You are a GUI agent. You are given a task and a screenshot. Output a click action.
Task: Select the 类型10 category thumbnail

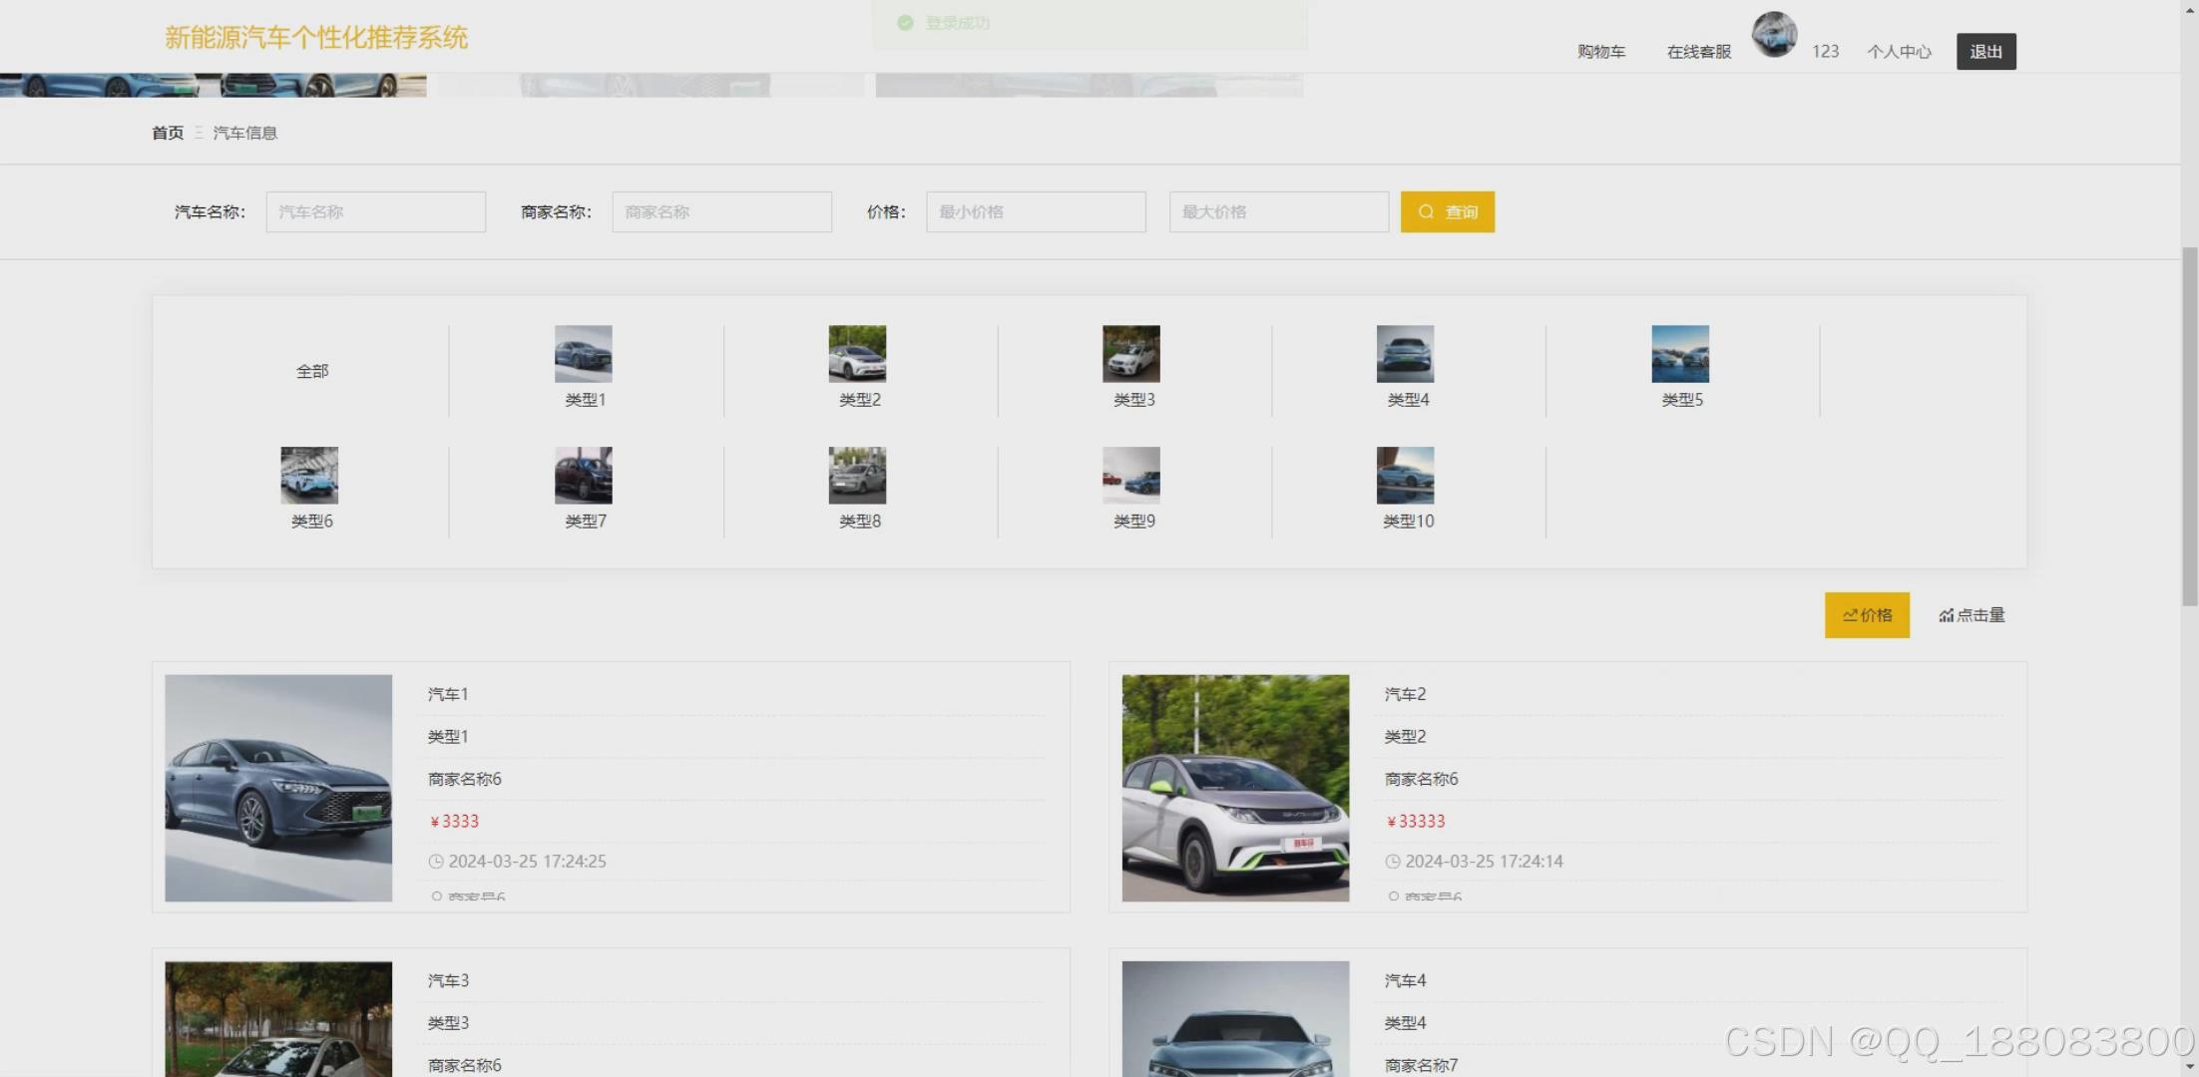pyautogui.click(x=1405, y=476)
